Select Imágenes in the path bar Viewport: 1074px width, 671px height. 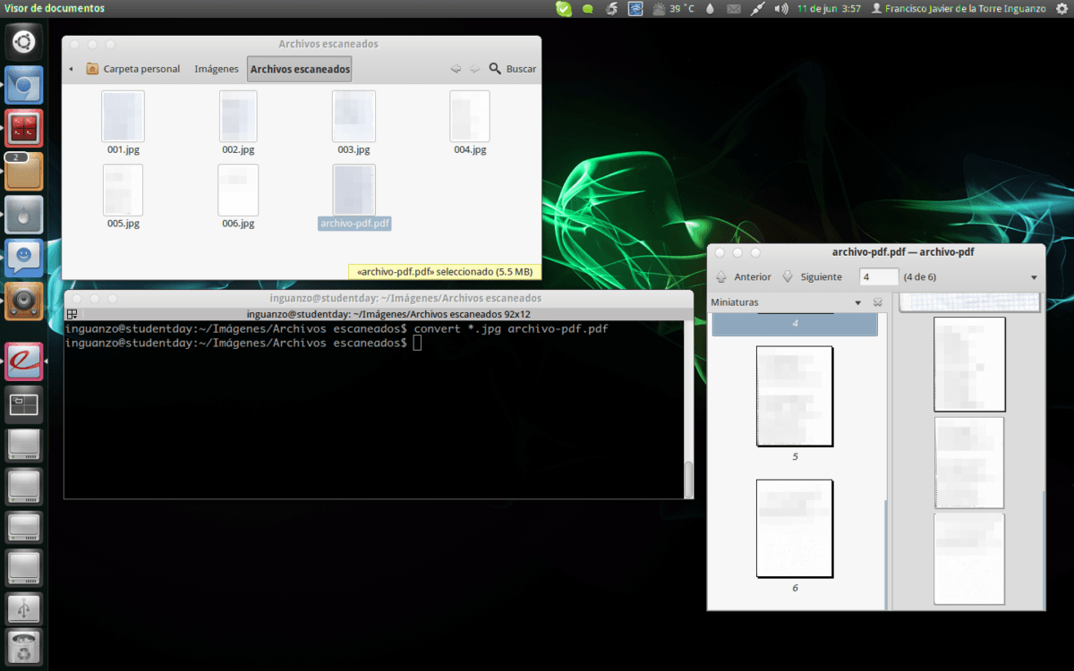pos(217,69)
